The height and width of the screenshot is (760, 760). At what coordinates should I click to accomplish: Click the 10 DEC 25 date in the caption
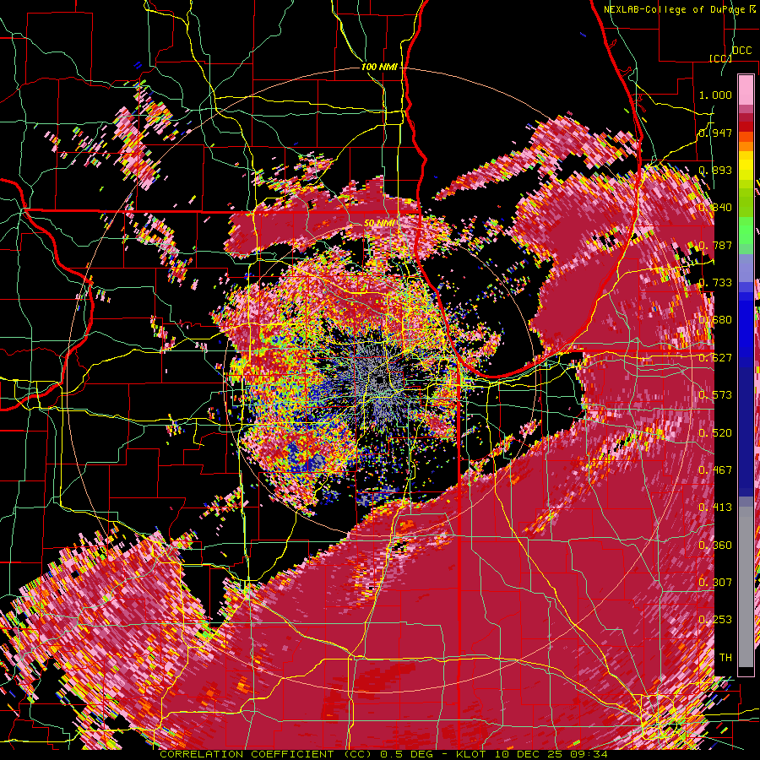[x=529, y=754]
